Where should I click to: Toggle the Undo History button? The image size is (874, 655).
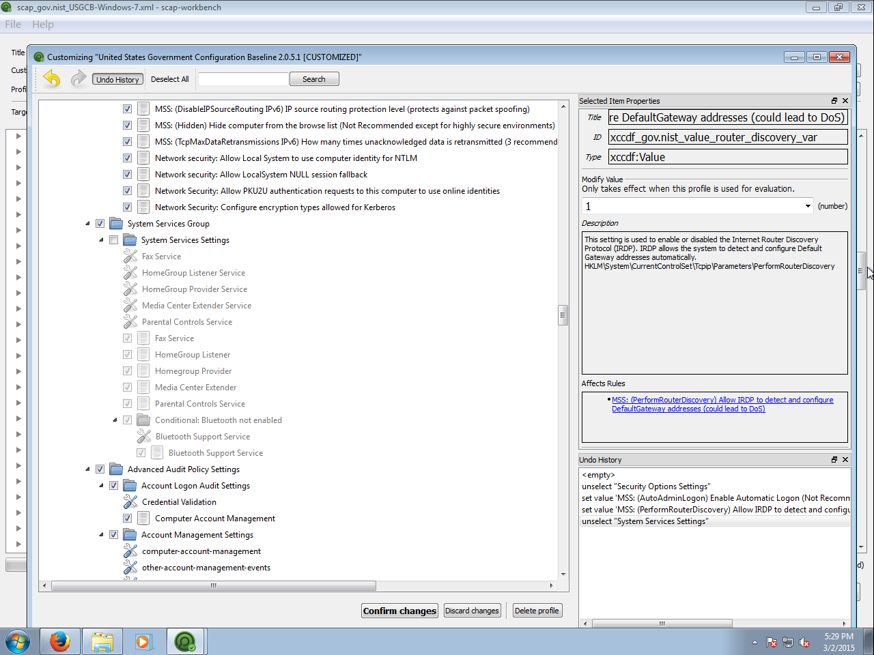click(x=117, y=79)
